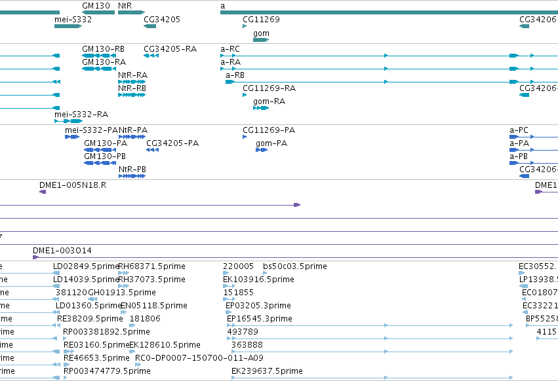The height and width of the screenshot is (381, 558).
Task: Select the 151855 EST label
Action: [x=239, y=293]
